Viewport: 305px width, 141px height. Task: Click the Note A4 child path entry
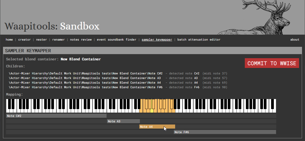85,83
